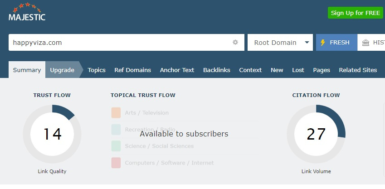The height and width of the screenshot is (189, 385).
Task: Open the Root Domain dropdown
Action: [x=280, y=43]
